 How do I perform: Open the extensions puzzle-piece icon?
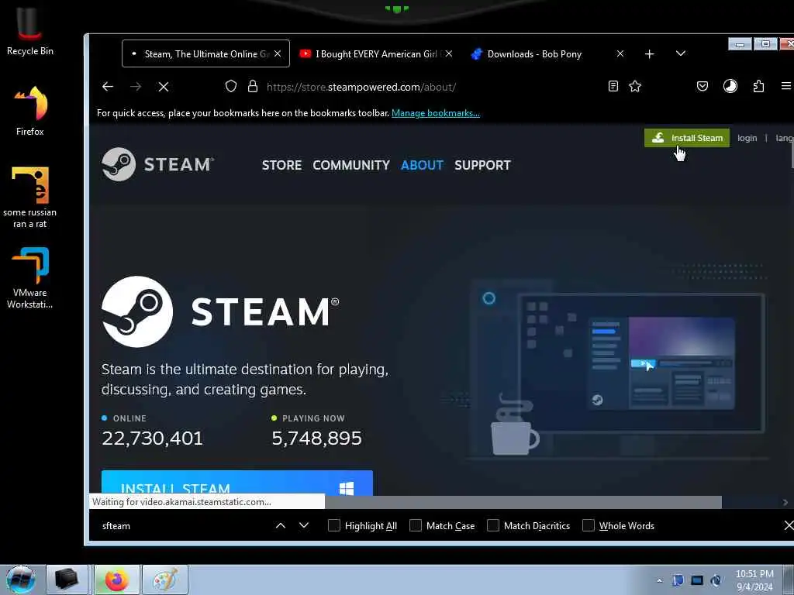[758, 87]
